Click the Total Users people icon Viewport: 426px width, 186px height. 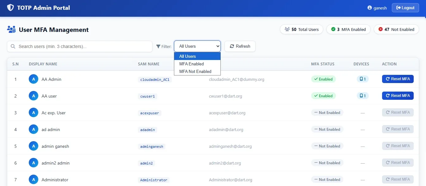click(x=287, y=29)
